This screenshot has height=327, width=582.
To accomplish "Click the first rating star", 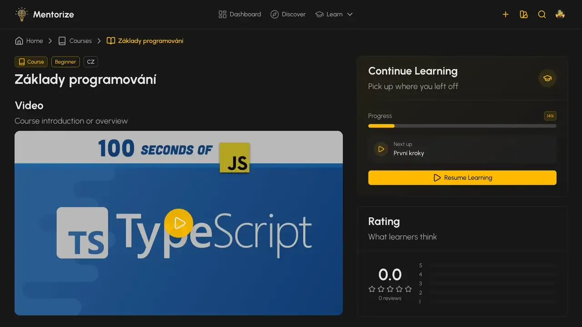I will pos(372,289).
